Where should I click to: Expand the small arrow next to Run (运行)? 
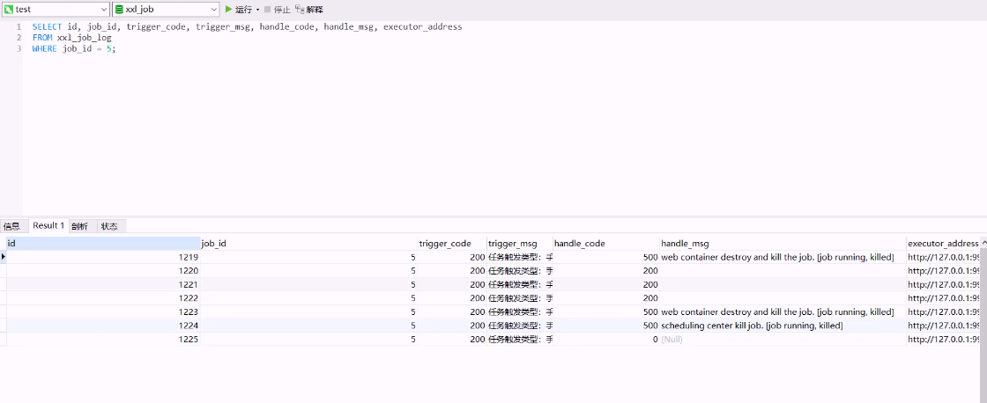click(257, 10)
